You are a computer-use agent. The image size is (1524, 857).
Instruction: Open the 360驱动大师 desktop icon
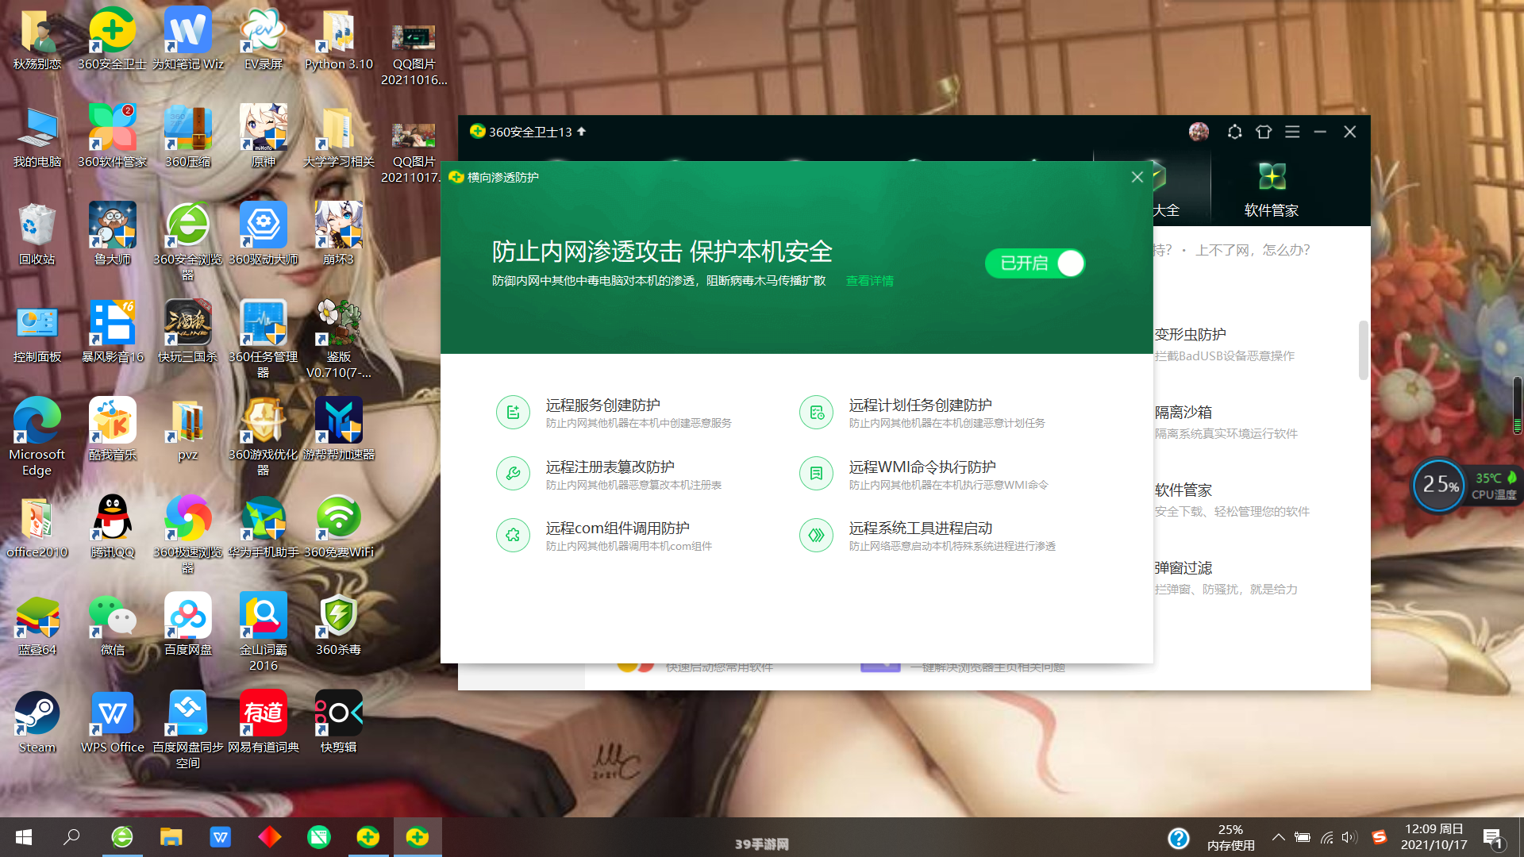click(264, 234)
